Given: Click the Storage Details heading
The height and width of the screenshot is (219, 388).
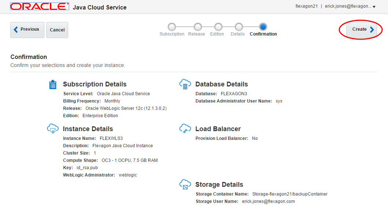Looking at the screenshot, I should 219,185.
